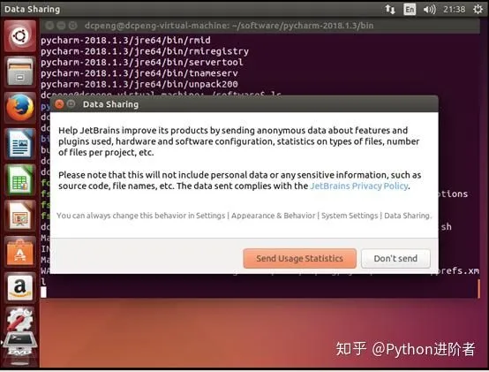Screen dimensions: 489x372
Task: Select the Terminal icon in launcher
Action: point(20,344)
